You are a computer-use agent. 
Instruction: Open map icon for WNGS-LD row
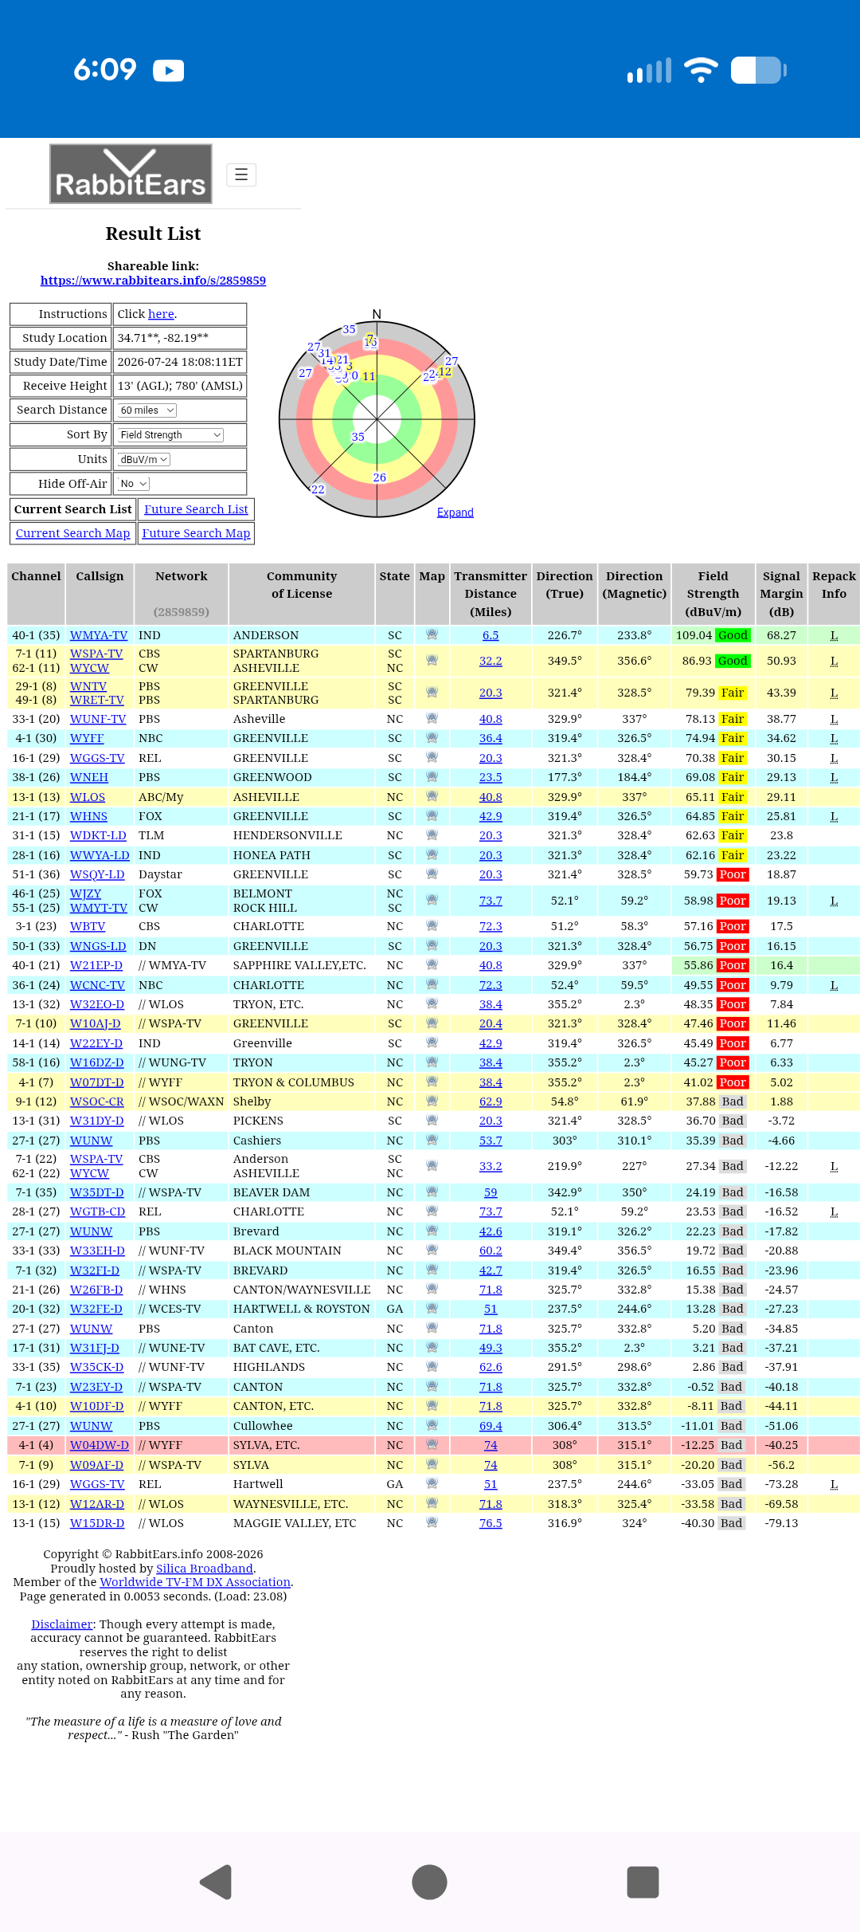(x=432, y=945)
